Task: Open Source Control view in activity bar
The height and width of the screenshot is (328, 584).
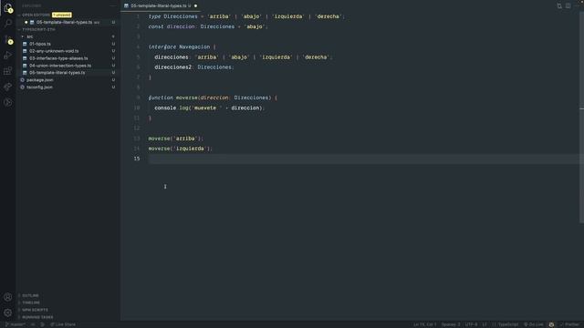Action: point(7,39)
